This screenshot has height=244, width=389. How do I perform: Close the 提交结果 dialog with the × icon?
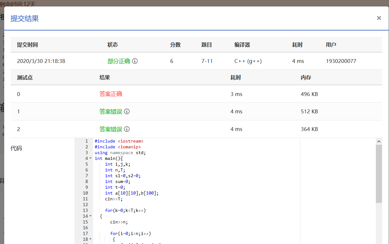coord(379,18)
